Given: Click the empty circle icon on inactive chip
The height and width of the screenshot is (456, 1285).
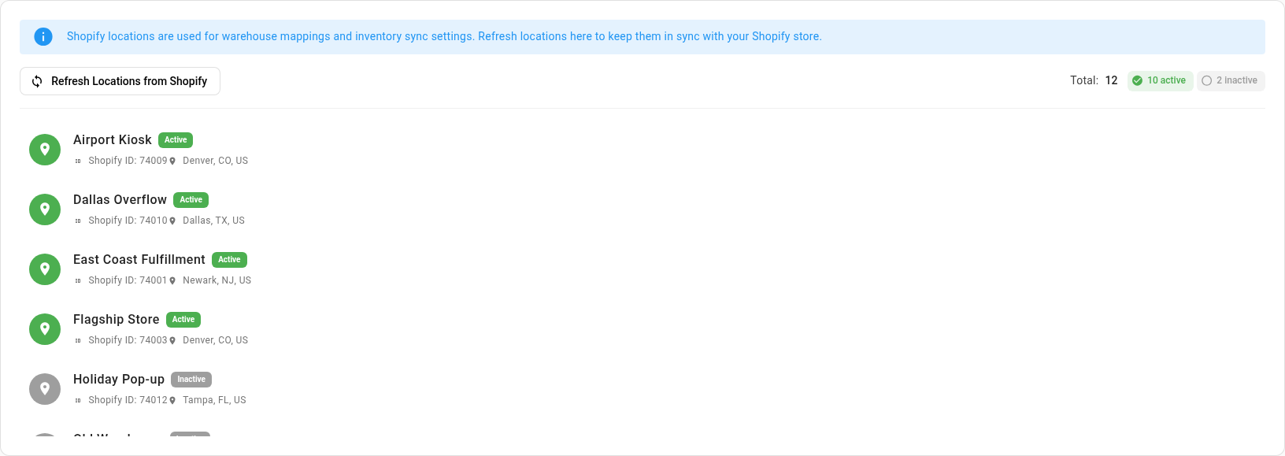Looking at the screenshot, I should click(x=1206, y=80).
